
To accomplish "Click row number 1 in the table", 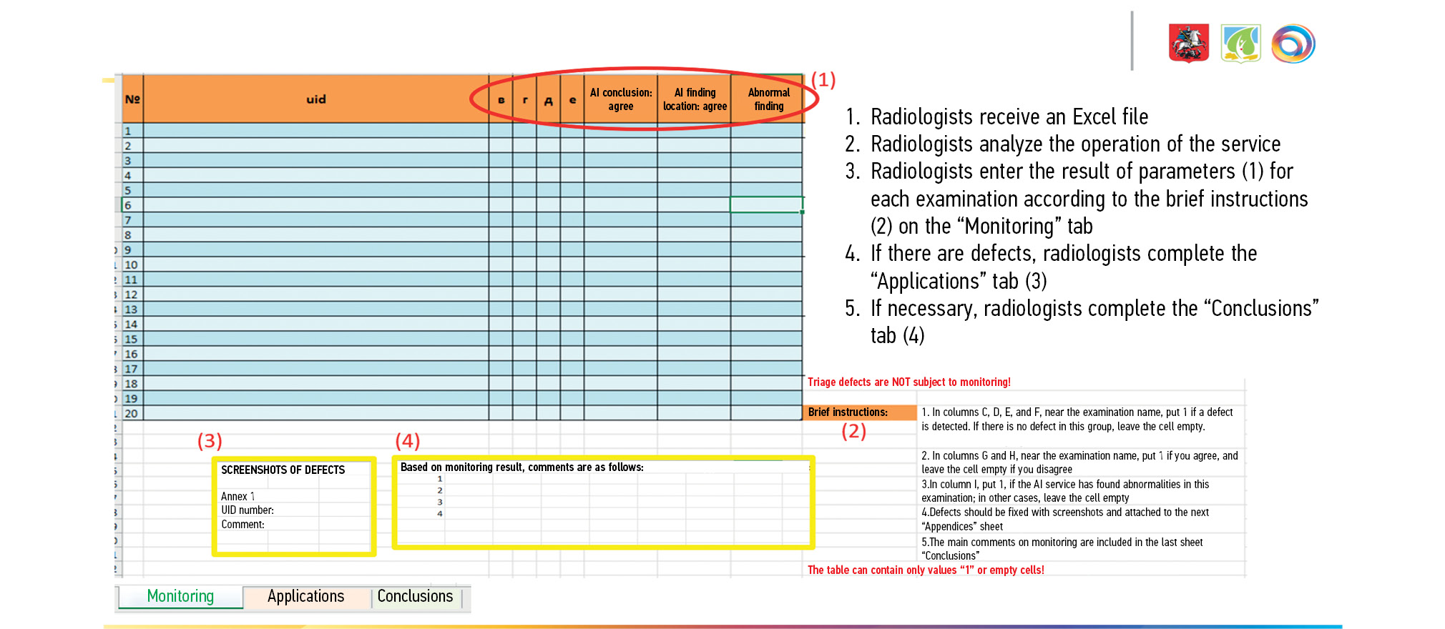I will tap(129, 131).
